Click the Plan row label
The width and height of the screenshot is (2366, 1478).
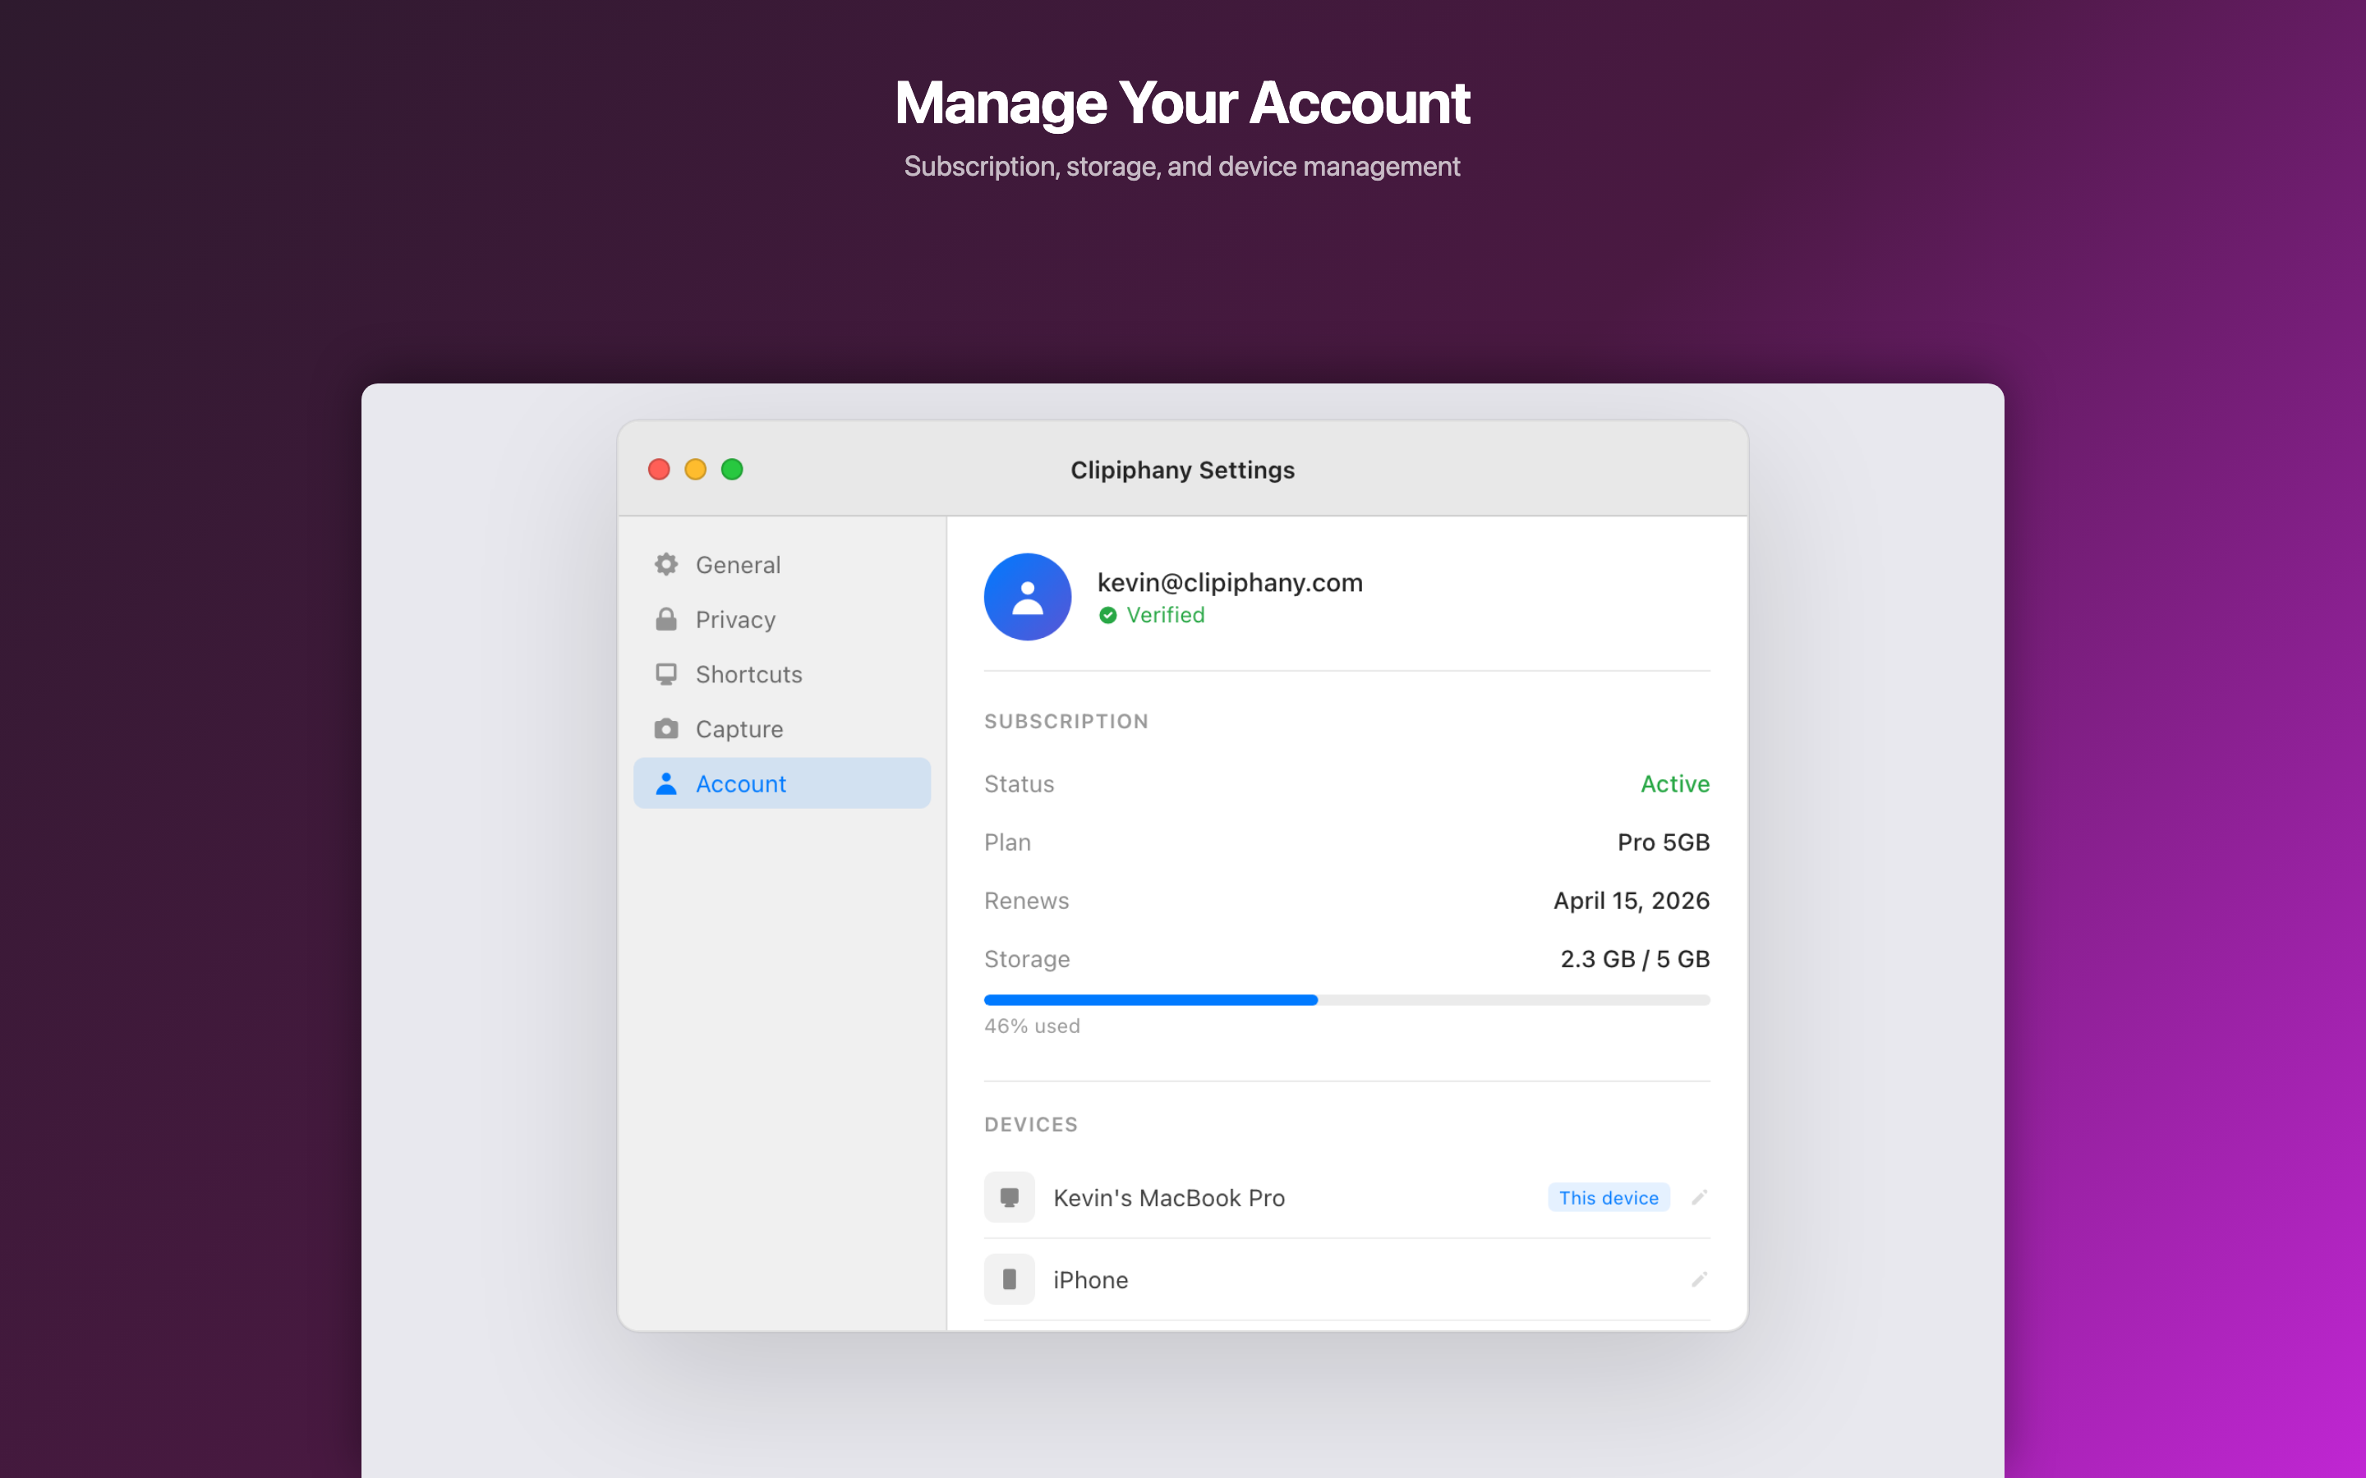(x=1007, y=842)
